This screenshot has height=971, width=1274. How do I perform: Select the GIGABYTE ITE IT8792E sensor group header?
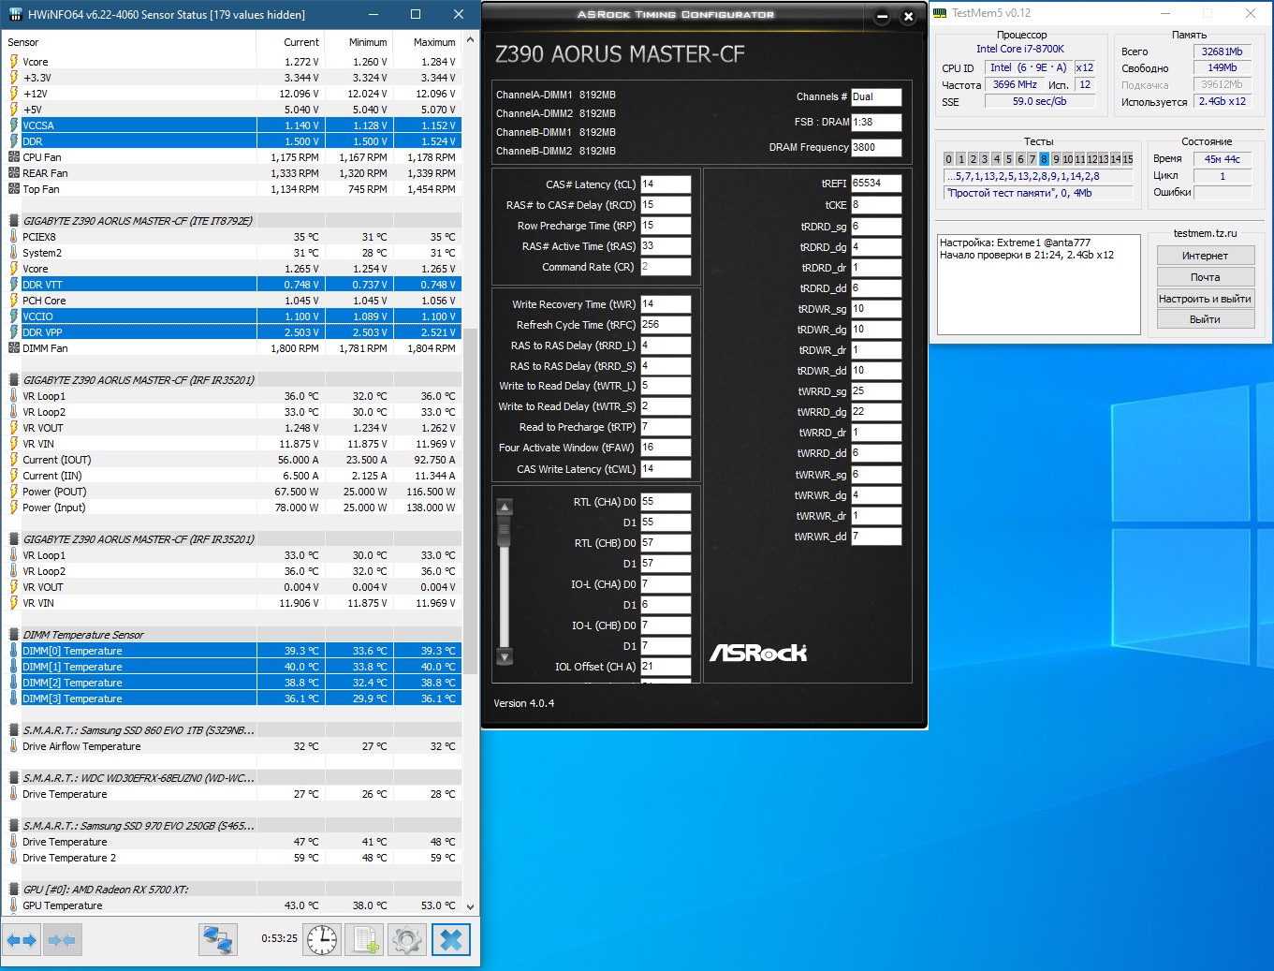[233, 221]
